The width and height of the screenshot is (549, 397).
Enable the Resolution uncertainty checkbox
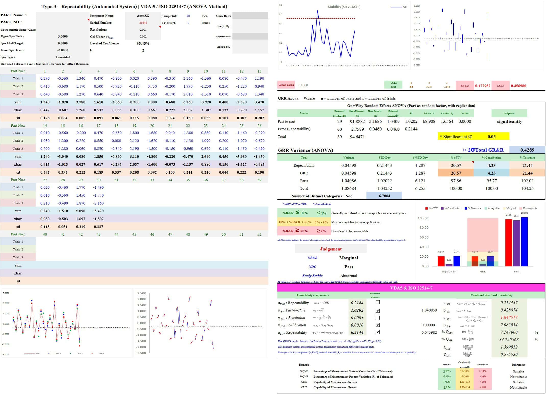coord(378,318)
